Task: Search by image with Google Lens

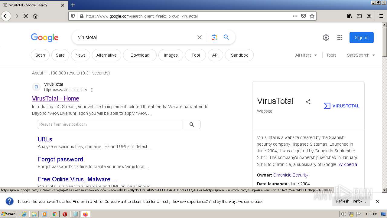Action: (214, 37)
